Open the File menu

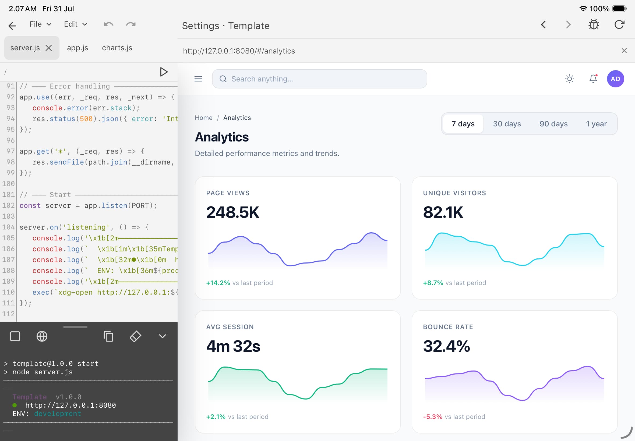41,24
